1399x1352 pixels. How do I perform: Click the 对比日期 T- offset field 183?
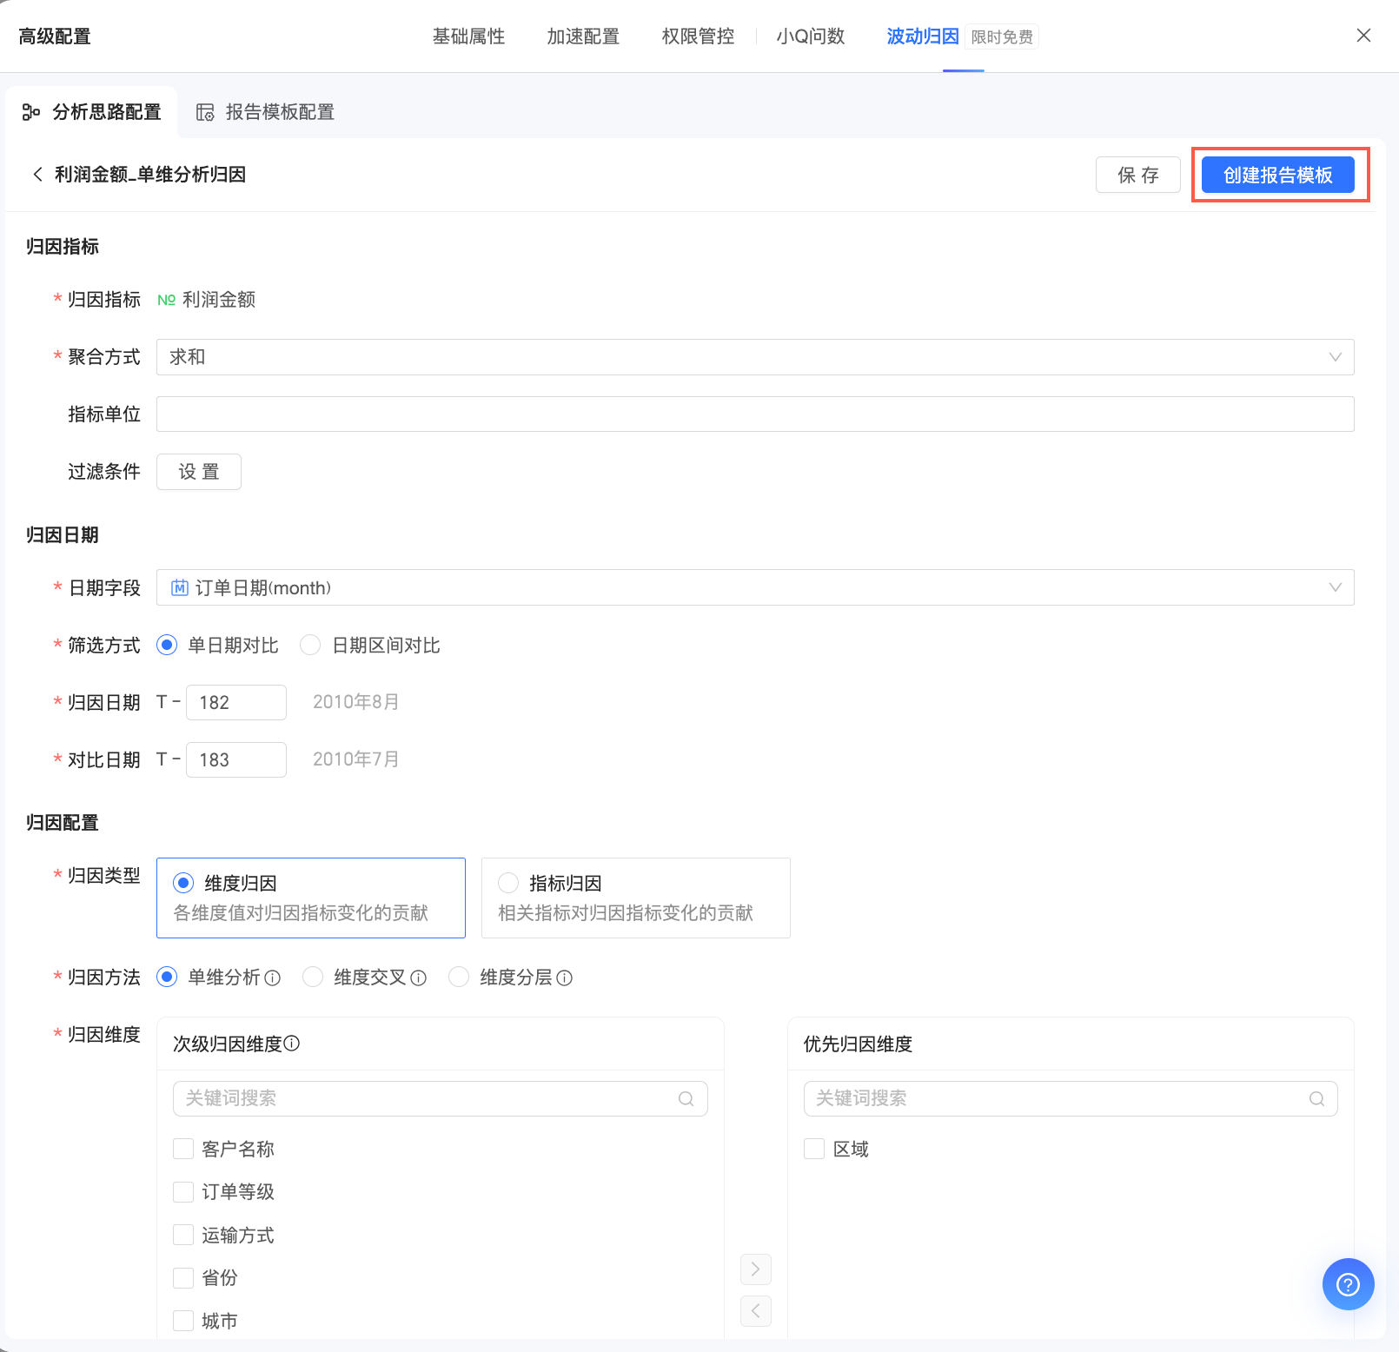click(236, 759)
